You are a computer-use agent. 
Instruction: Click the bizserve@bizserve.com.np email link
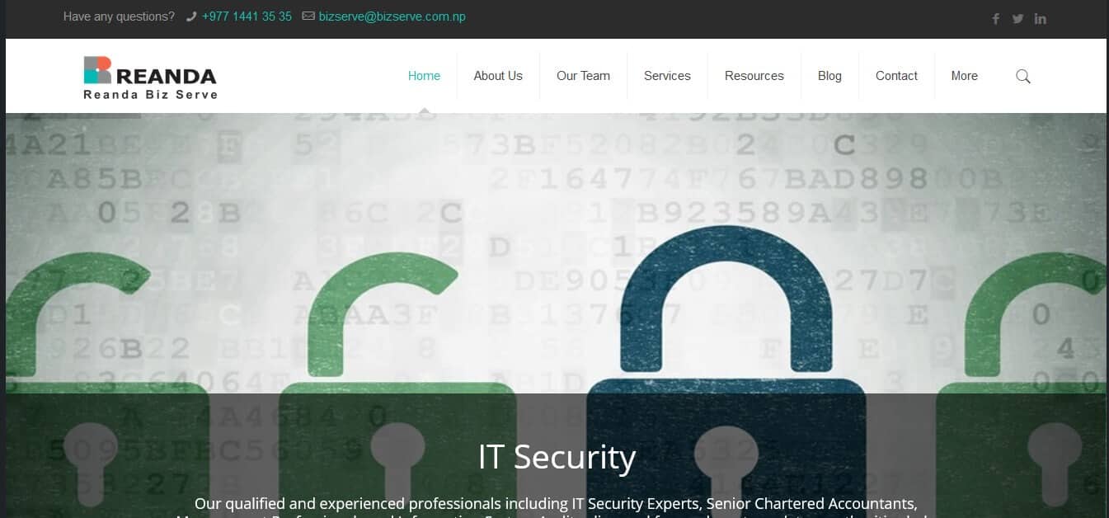(392, 16)
